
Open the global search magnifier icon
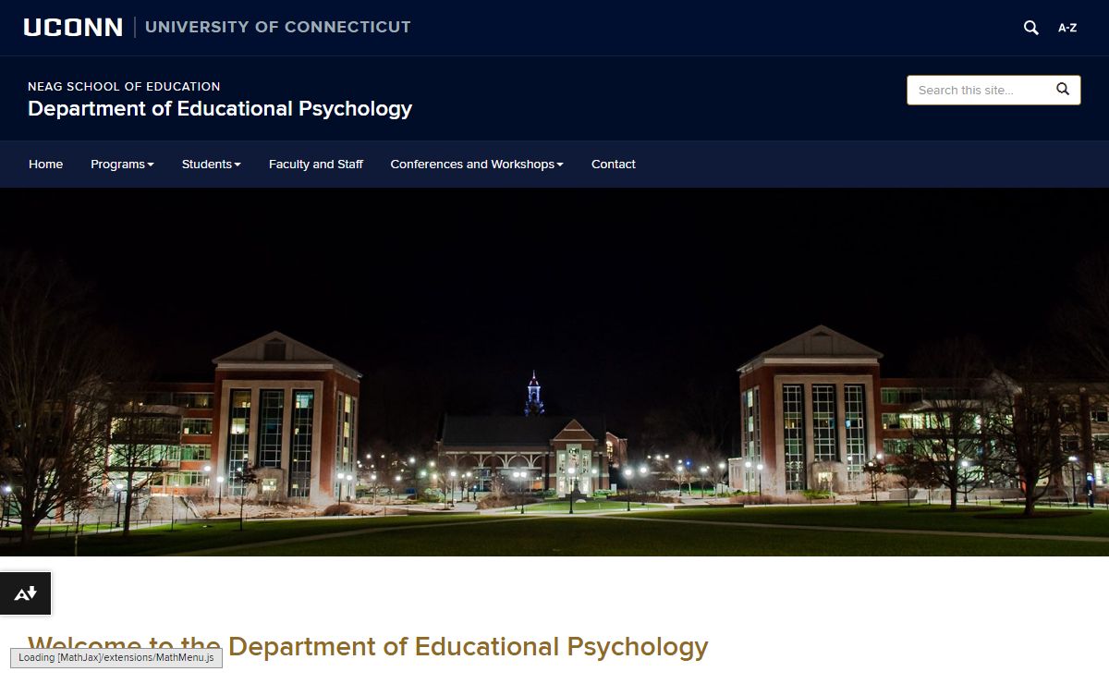[1030, 28]
